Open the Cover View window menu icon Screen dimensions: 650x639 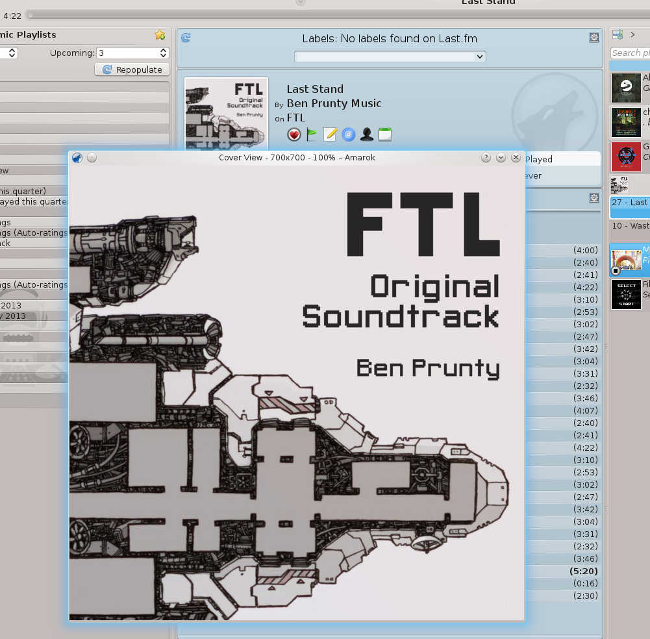77,158
